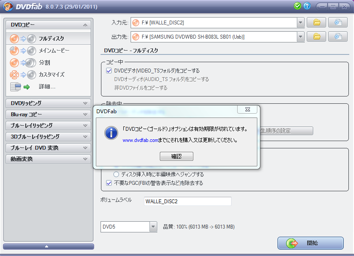Select ディスク挿入時に本編映像へジャンプする radio button
Viewport: 354px width, 256px height.
(x=116, y=175)
